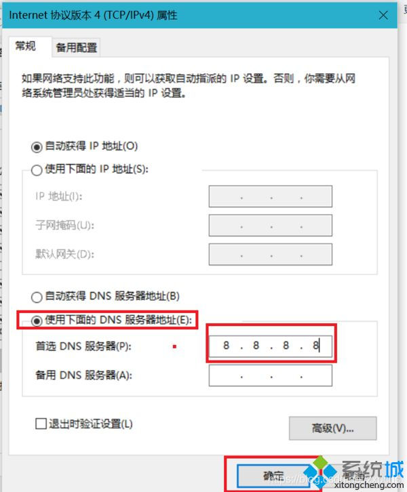The width and height of the screenshot is (407, 492).
Task: Click second octet of 首选 DNS 服务器 field
Action: point(256,346)
